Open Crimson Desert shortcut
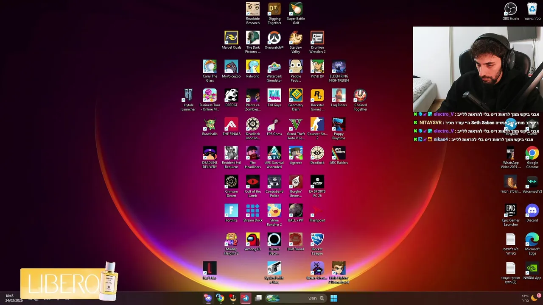Image resolution: width=543 pixels, height=305 pixels. click(x=231, y=186)
